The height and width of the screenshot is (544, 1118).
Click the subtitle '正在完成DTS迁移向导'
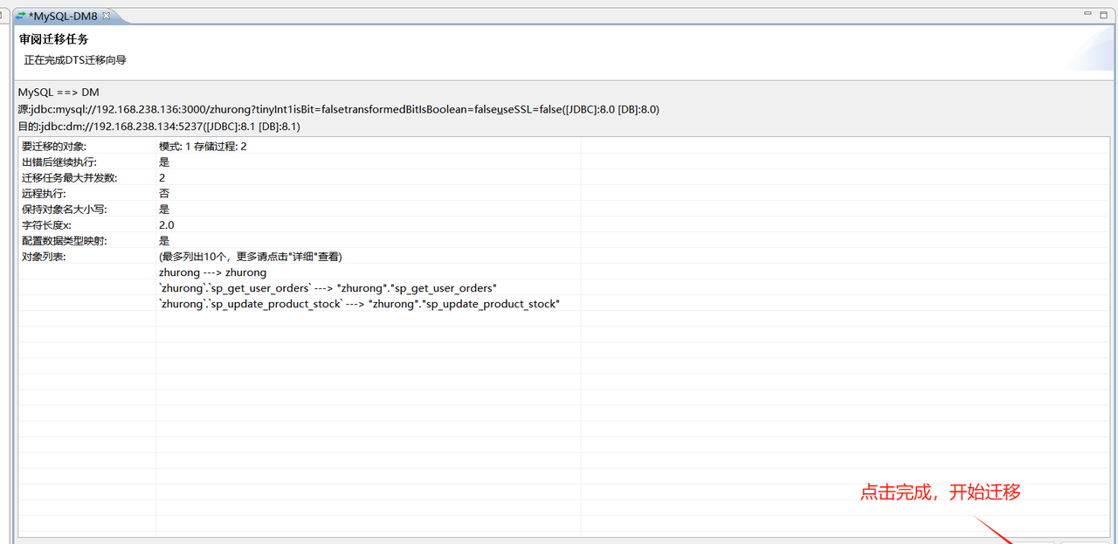[x=75, y=60]
